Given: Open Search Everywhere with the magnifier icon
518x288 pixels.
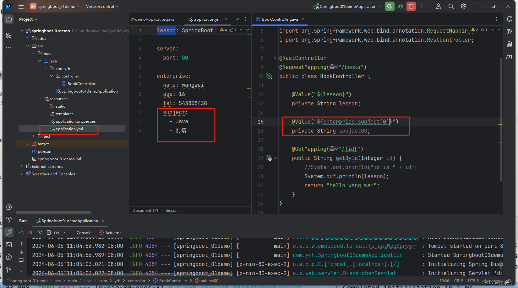Looking at the screenshot, I should [451, 6].
